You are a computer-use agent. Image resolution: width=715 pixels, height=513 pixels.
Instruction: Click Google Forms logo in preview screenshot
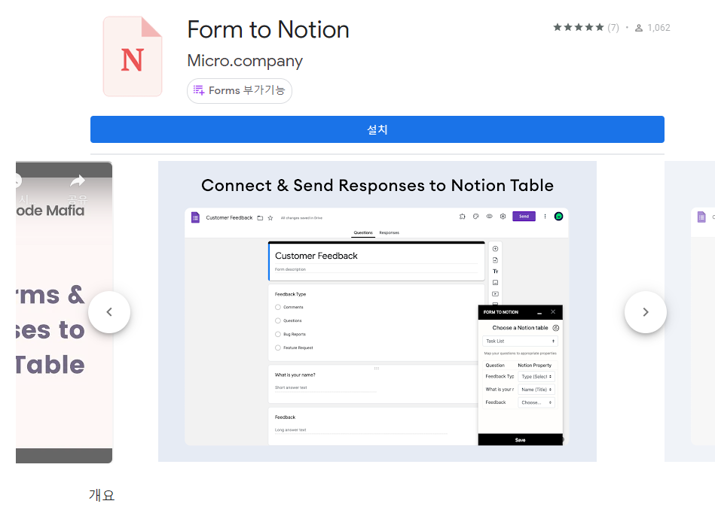point(195,217)
